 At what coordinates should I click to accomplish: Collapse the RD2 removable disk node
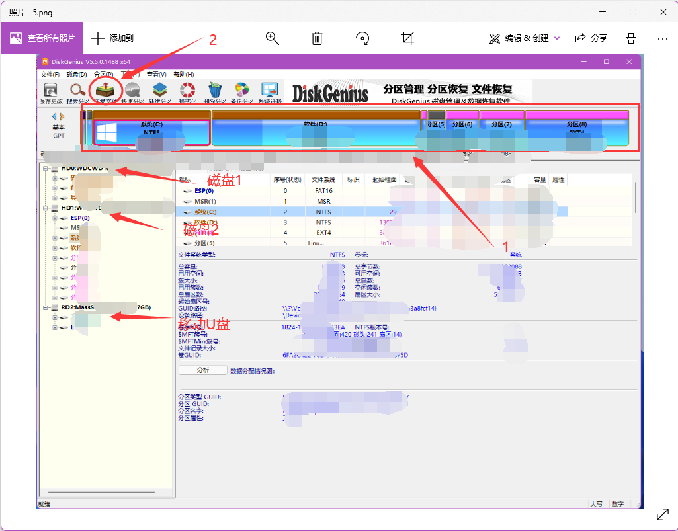(x=46, y=307)
